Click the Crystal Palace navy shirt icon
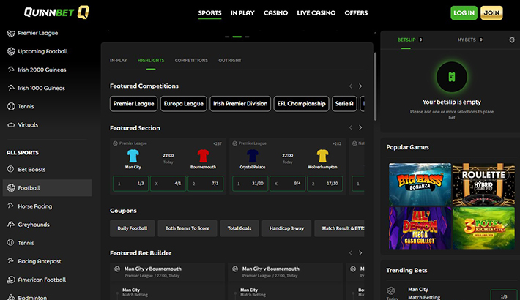Screen dimensions: 520x300 (x=253, y=156)
